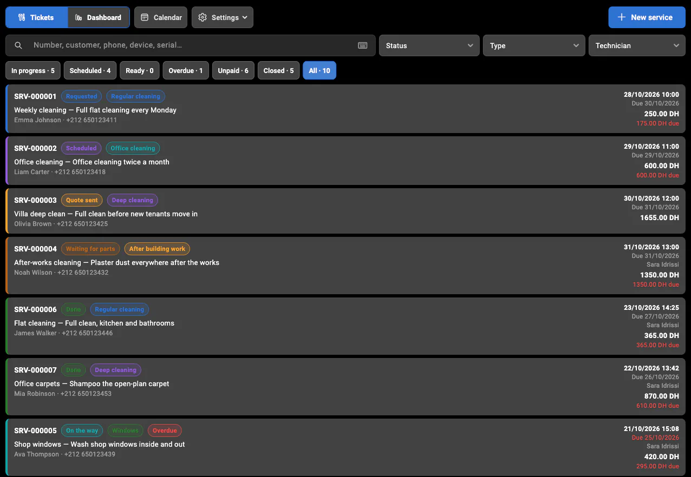Focus the ticket search field
Screen dimensions: 691x477
(191, 45)
